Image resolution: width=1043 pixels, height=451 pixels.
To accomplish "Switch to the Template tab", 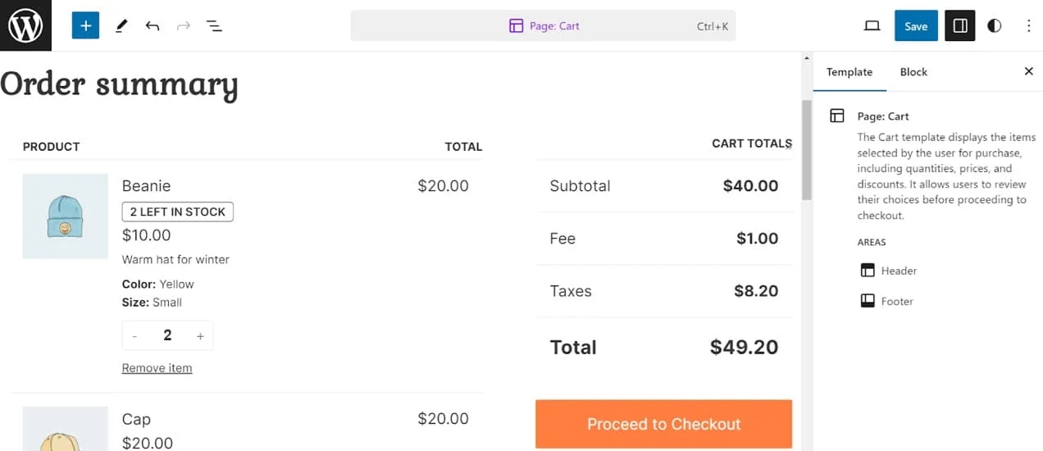I will [849, 72].
